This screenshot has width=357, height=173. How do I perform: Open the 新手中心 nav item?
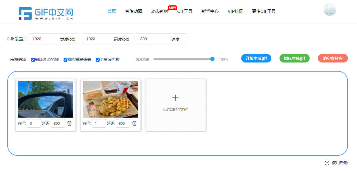point(210,11)
